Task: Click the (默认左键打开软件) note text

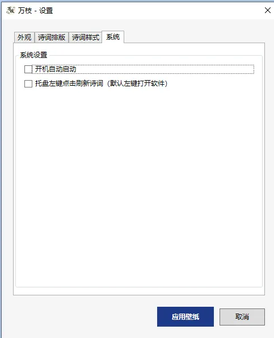Action: (x=137, y=84)
